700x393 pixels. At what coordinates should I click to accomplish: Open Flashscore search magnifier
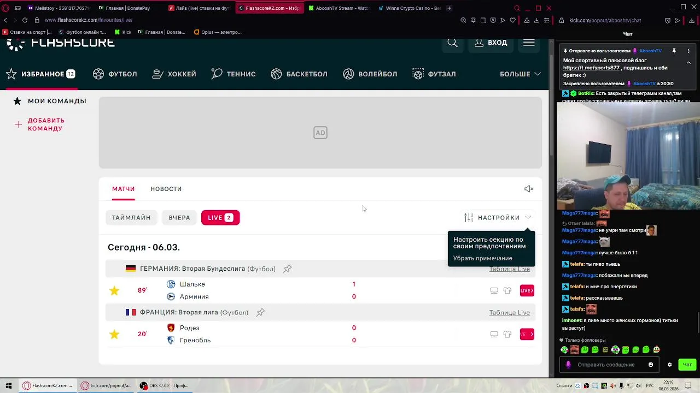click(452, 43)
